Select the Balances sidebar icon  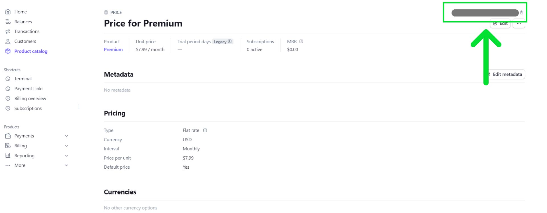point(8,22)
